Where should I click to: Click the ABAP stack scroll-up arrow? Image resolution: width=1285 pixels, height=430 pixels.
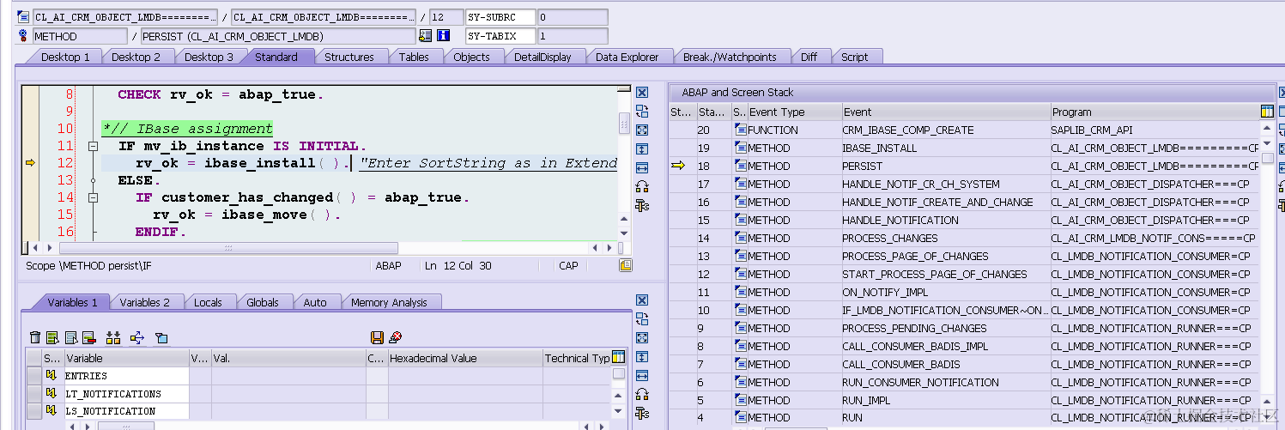point(1267,129)
